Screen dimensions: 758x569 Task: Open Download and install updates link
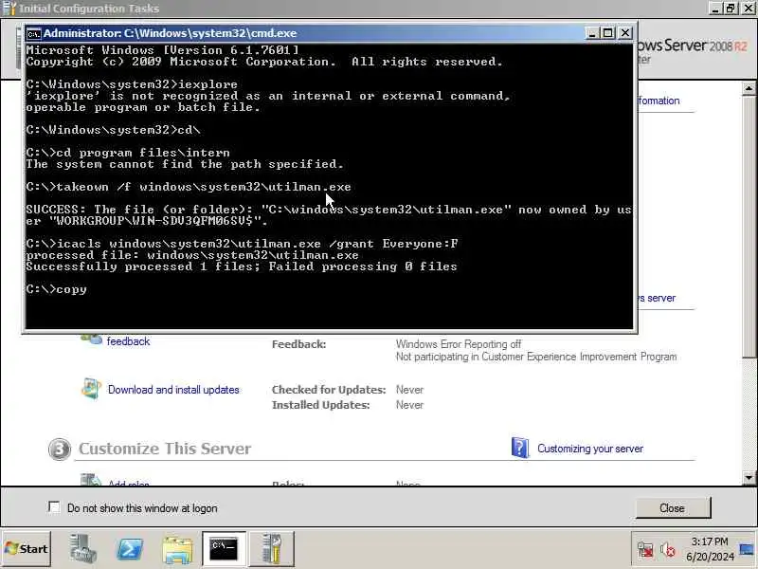coord(173,390)
